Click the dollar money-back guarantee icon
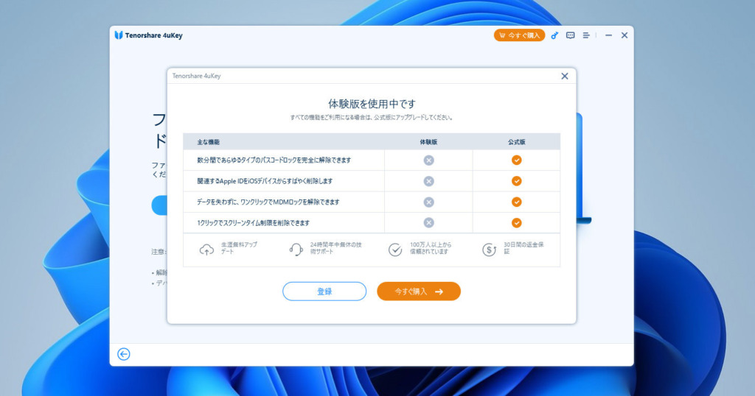 tap(490, 250)
